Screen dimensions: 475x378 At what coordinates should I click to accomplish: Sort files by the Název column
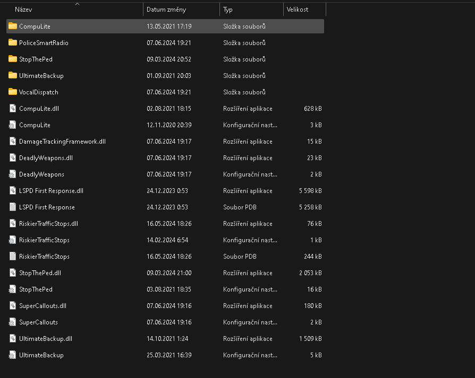(22, 10)
